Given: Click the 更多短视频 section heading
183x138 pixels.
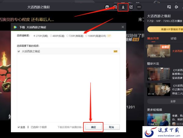Looking at the screenshot, I should click(154, 110).
